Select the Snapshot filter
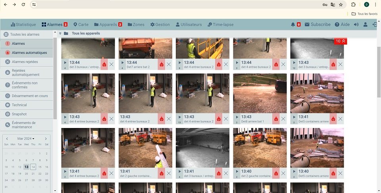The height and width of the screenshot is (193, 381). [27, 114]
